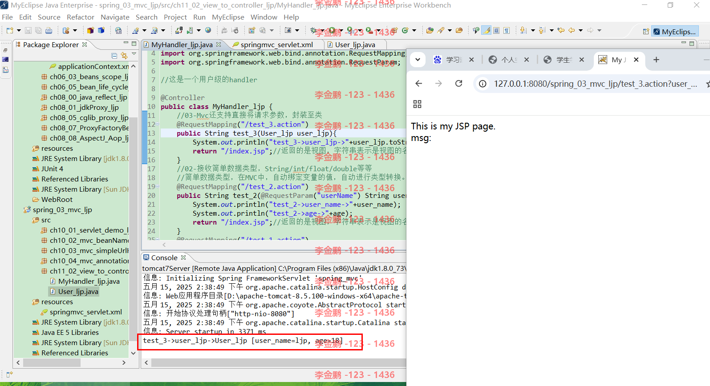Click the Open Perspective icon
The image size is (710, 386).
[x=646, y=32]
